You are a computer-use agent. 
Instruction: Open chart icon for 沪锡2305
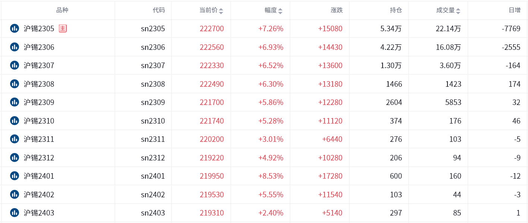tap(15, 28)
